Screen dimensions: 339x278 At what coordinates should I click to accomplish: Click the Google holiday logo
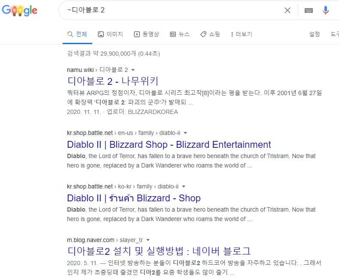coord(20,10)
